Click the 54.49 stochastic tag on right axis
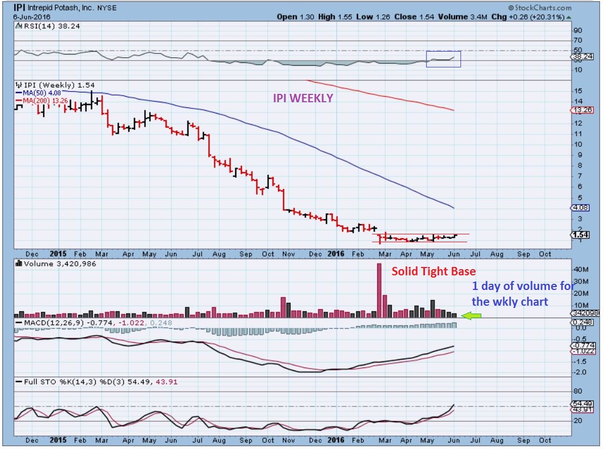This screenshot has width=604, height=449. pyautogui.click(x=583, y=403)
